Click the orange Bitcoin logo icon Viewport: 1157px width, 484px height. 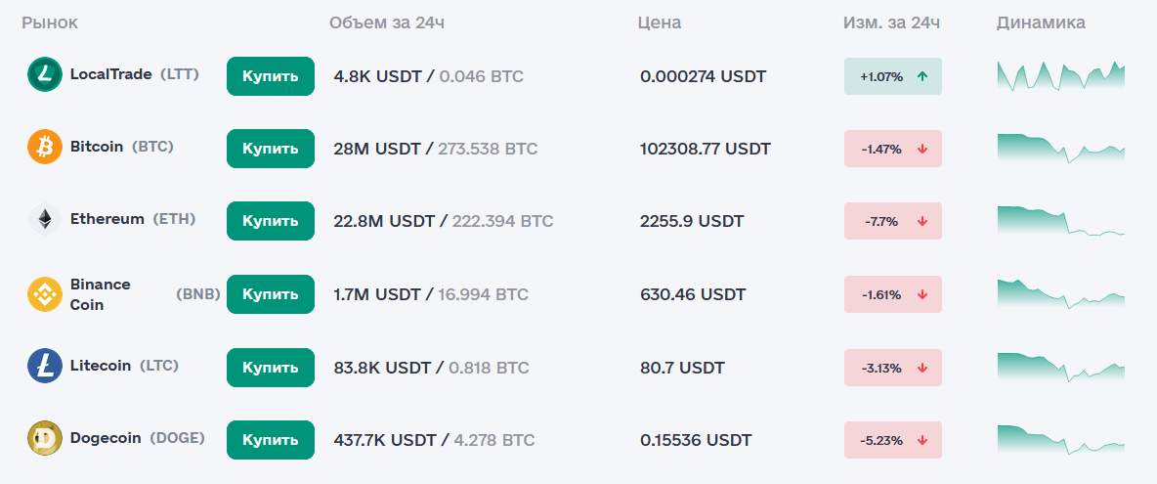tap(45, 148)
